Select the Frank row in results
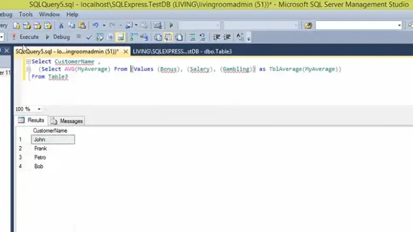The width and height of the screenshot is (413, 232). [x=40, y=149]
